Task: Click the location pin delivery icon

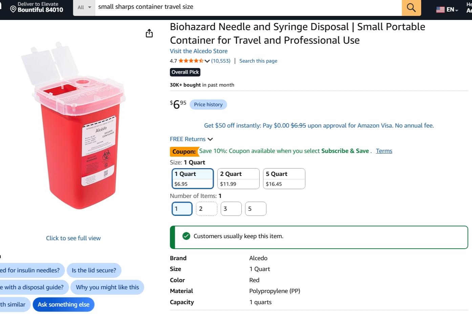Action: pyautogui.click(x=13, y=9)
